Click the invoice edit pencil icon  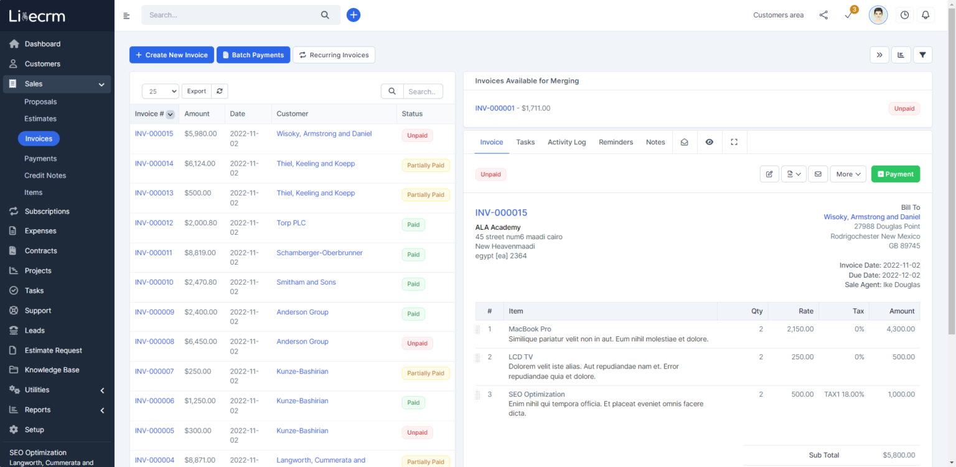tap(769, 174)
